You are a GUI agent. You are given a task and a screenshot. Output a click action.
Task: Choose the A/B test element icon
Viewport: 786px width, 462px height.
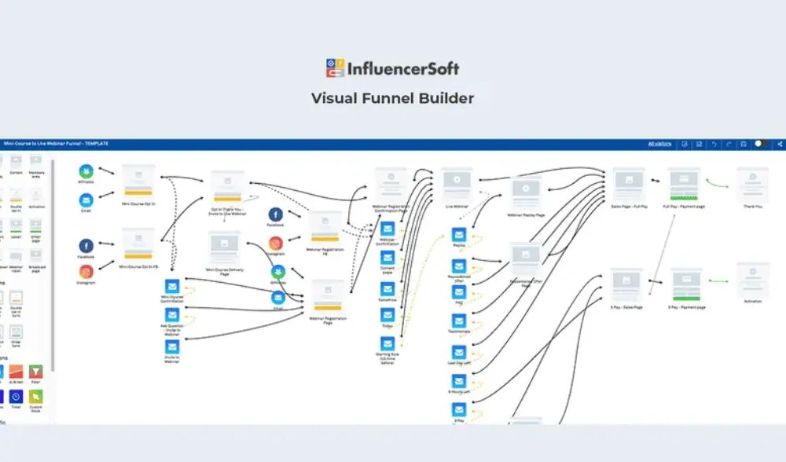click(16, 371)
